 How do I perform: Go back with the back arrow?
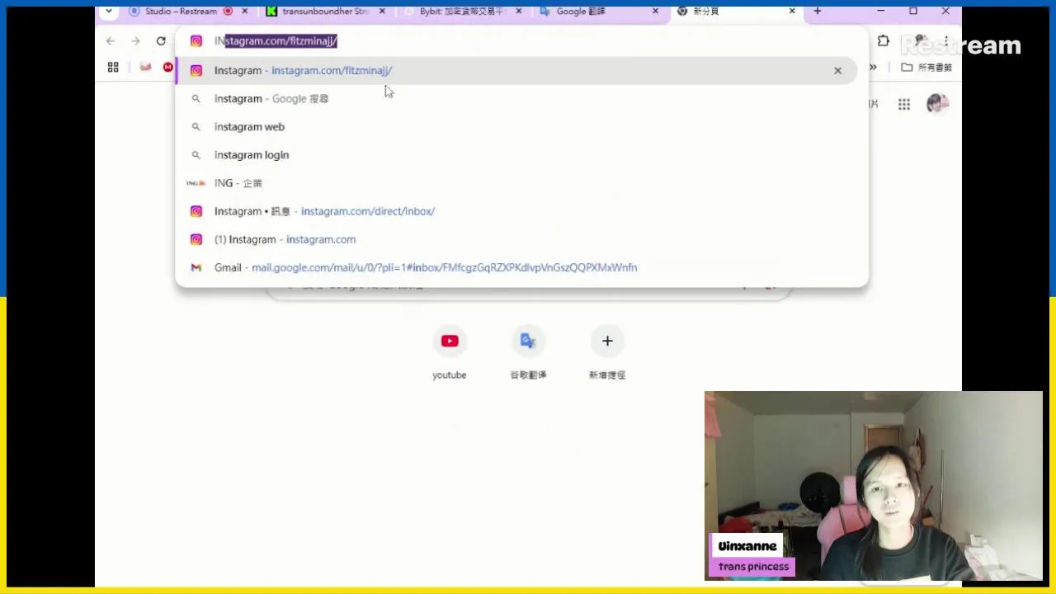click(111, 40)
